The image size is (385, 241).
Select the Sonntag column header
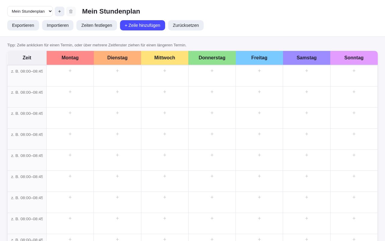(354, 58)
